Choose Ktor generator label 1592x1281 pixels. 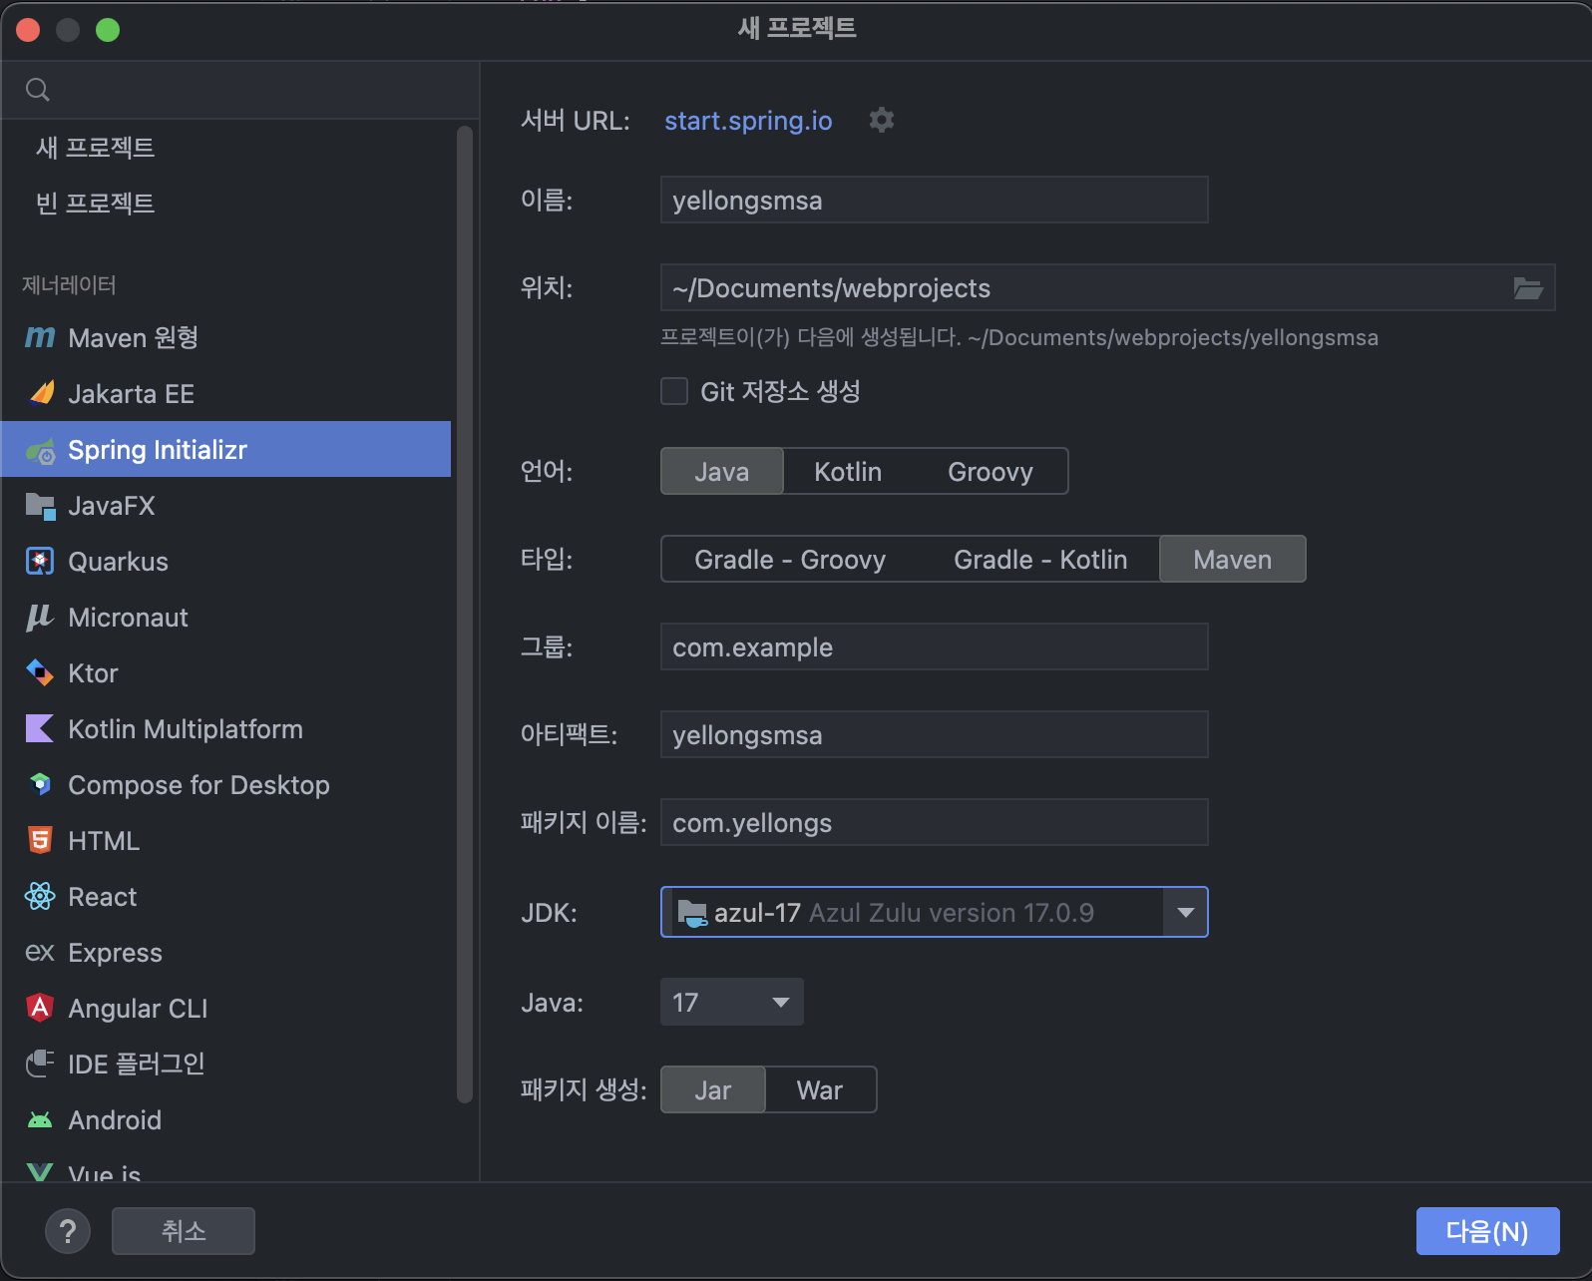point(93,673)
